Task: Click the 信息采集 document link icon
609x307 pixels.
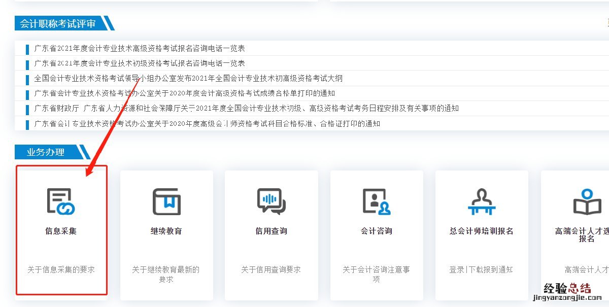Action: (x=61, y=201)
